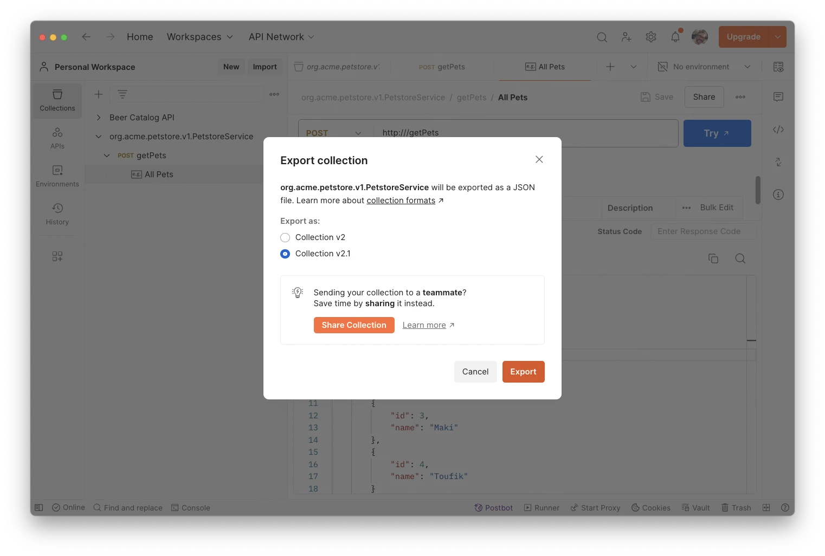Open the collection formats link
825x556 pixels.
pyautogui.click(x=401, y=201)
